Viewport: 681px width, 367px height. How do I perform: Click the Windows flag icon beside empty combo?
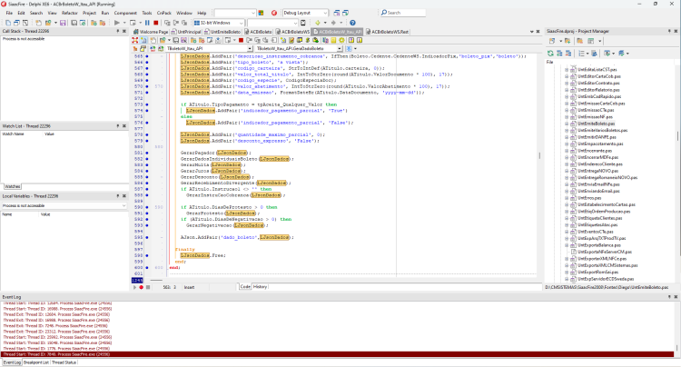click(x=261, y=13)
